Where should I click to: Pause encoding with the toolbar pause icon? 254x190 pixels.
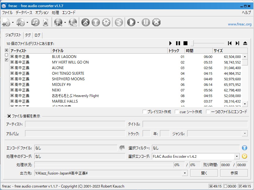pyautogui.click(x=146, y=22)
